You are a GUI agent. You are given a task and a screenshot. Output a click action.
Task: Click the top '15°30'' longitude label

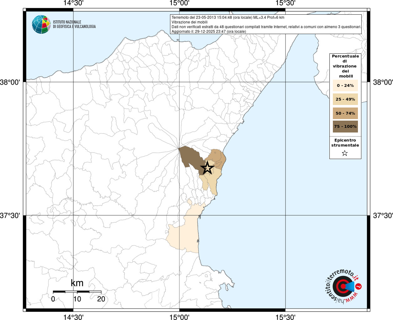point(285,3)
